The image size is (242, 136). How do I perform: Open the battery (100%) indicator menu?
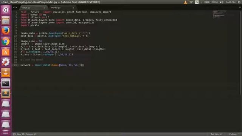click(x=211, y=2)
